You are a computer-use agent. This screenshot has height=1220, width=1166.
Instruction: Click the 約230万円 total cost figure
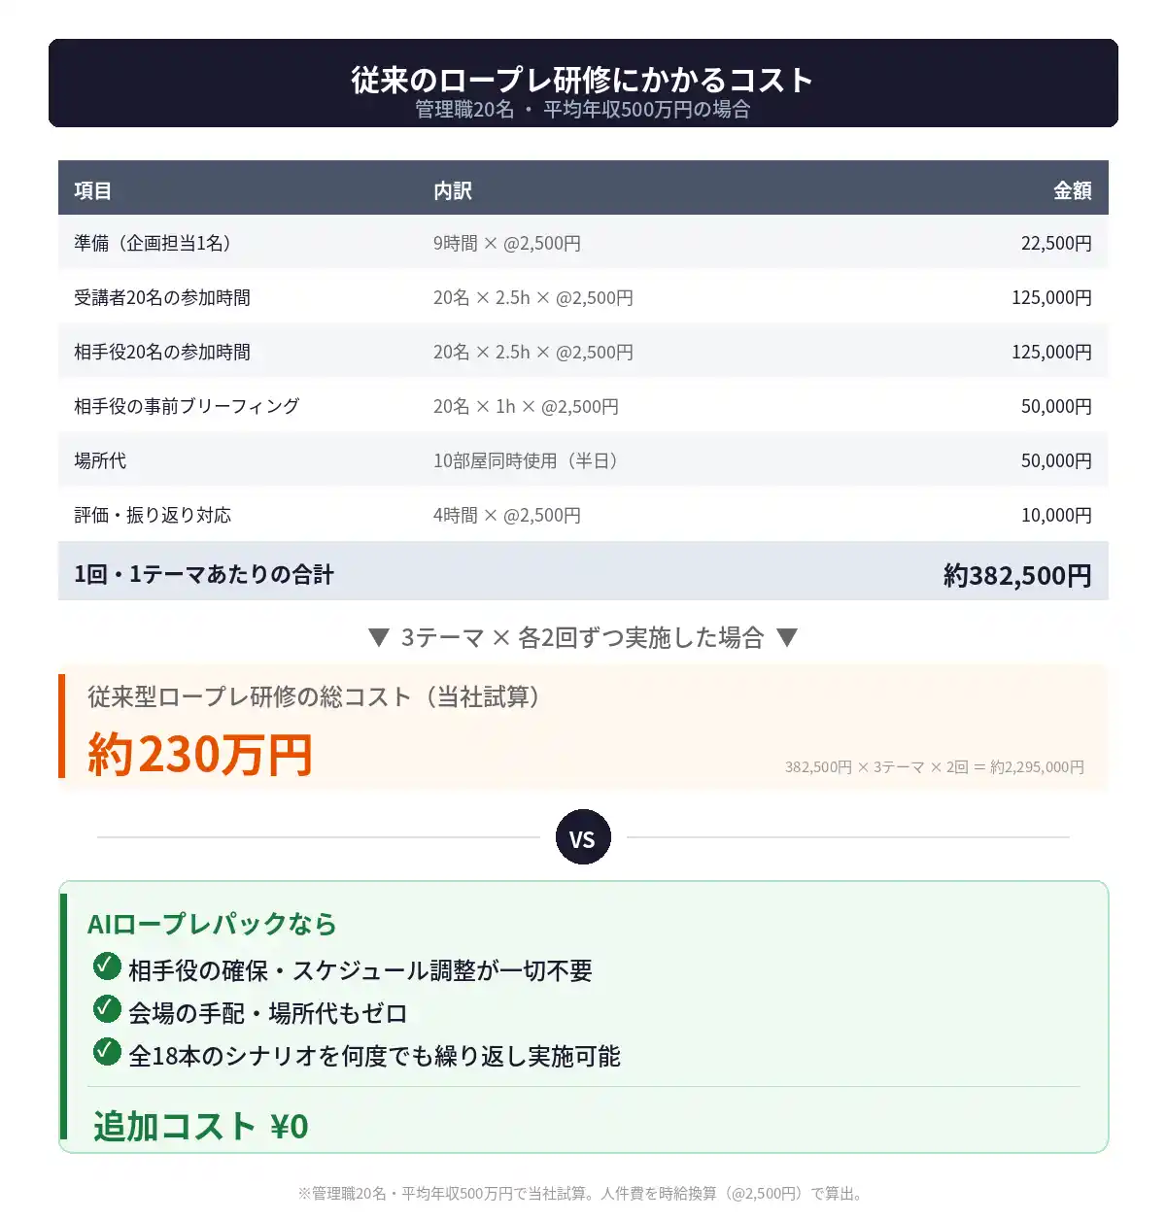coord(200,754)
